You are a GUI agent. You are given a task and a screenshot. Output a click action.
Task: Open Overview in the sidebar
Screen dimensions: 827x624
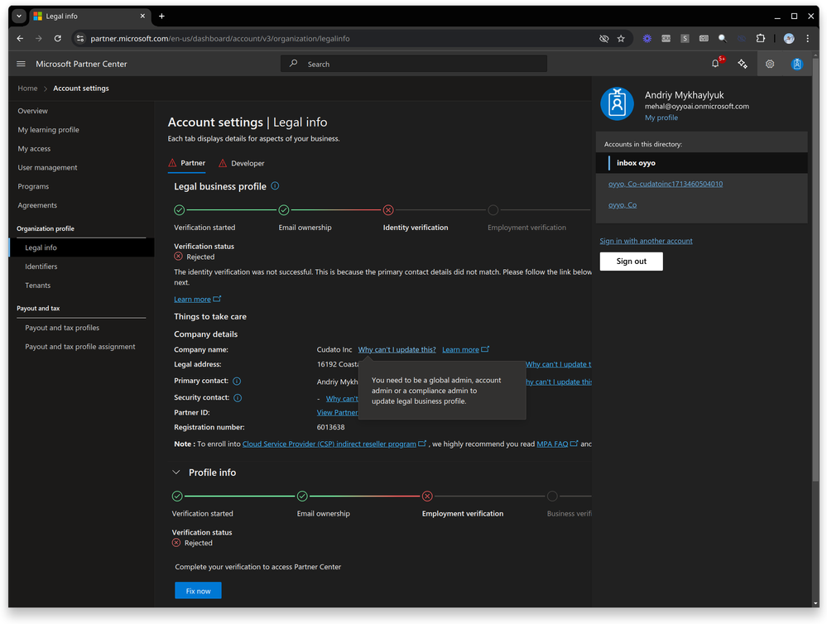point(33,111)
